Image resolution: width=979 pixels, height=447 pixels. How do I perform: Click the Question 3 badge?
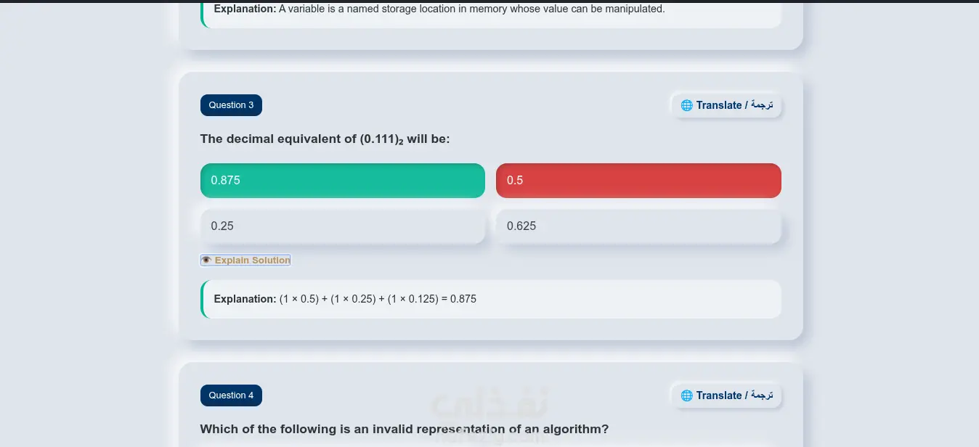tap(231, 105)
